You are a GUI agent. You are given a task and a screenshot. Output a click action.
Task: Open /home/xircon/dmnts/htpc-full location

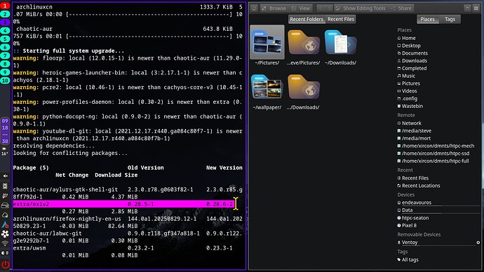(x=433, y=161)
